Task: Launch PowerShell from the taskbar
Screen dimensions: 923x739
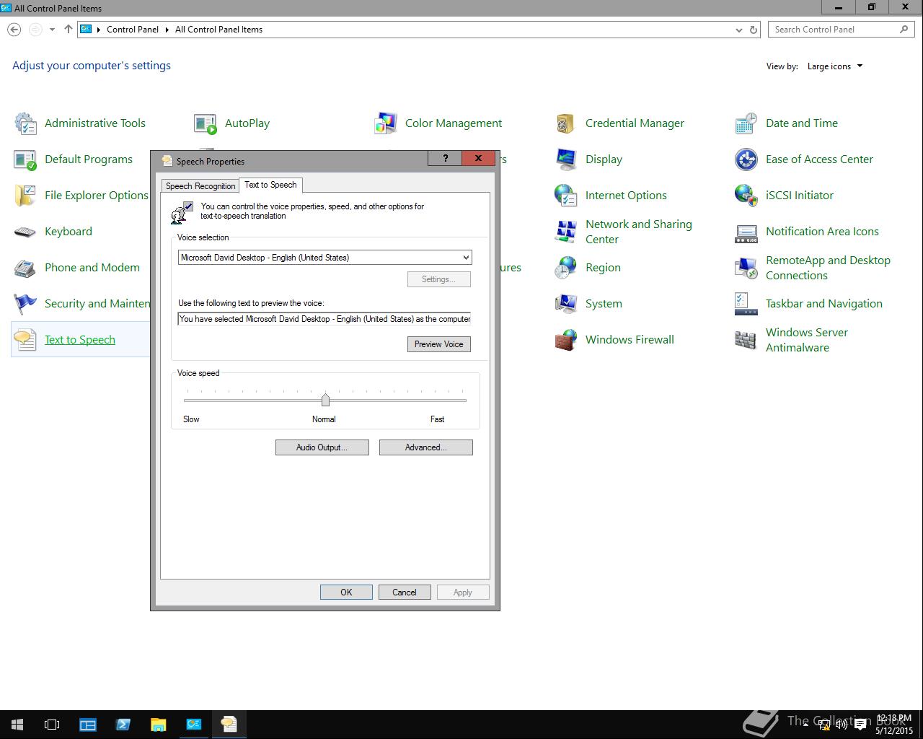Action: (123, 725)
